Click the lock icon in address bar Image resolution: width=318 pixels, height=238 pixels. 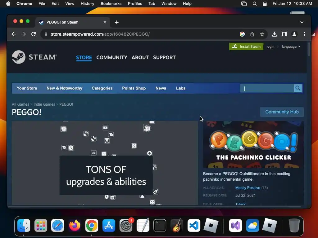46,34
